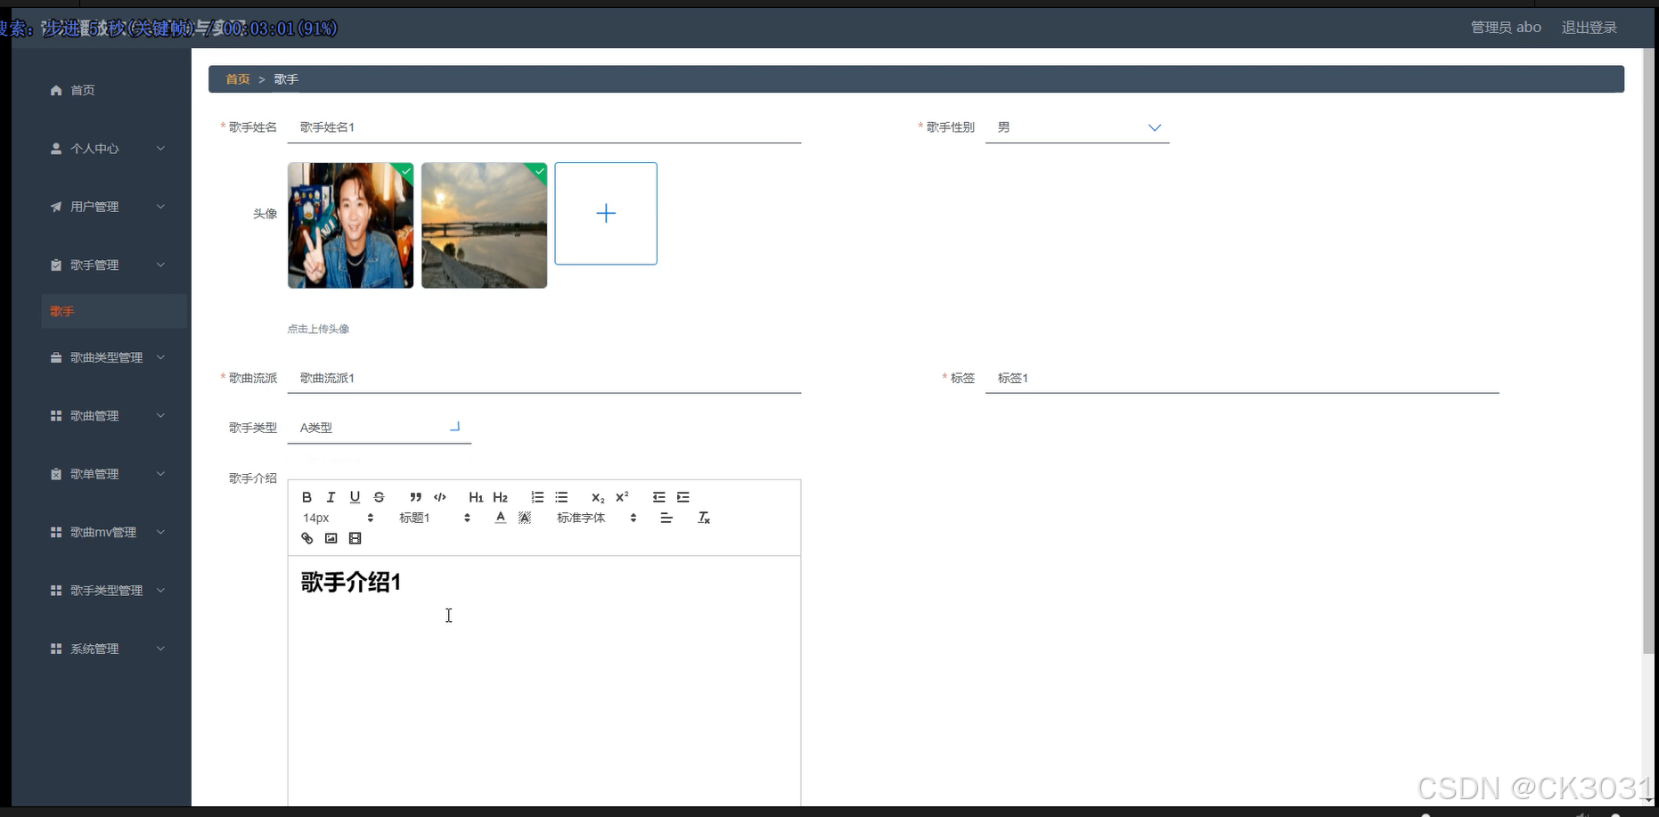Screen dimensions: 1659x817
Task: Add another avatar with the plus box
Action: click(x=606, y=213)
